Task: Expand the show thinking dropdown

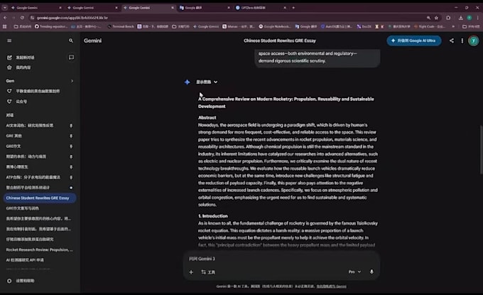Action: 207,82
